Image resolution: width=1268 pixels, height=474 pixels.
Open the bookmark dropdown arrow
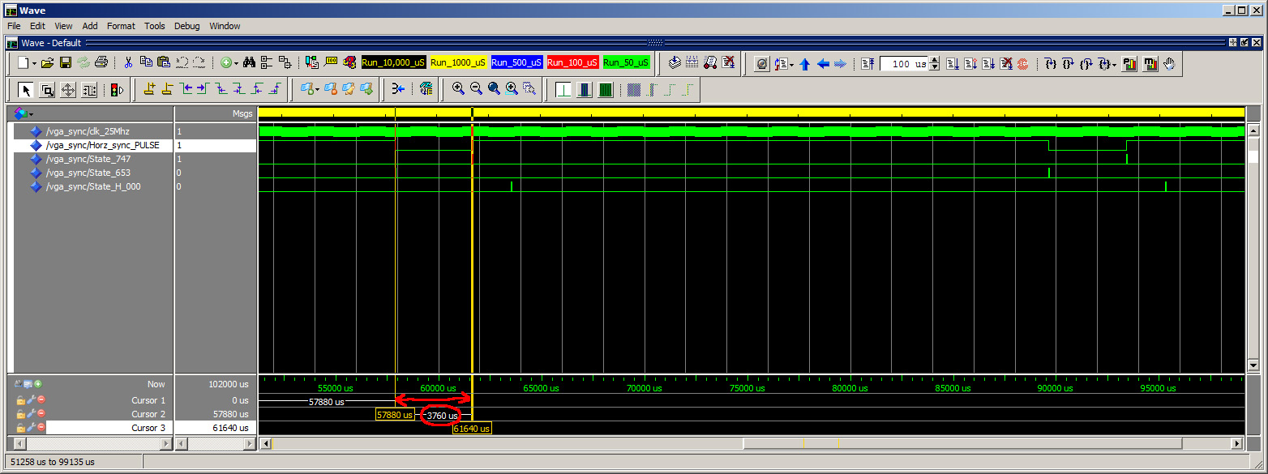pos(318,90)
